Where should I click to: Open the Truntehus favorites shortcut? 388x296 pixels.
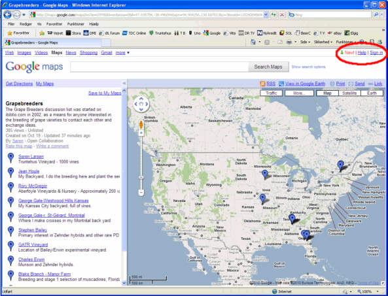click(x=160, y=33)
